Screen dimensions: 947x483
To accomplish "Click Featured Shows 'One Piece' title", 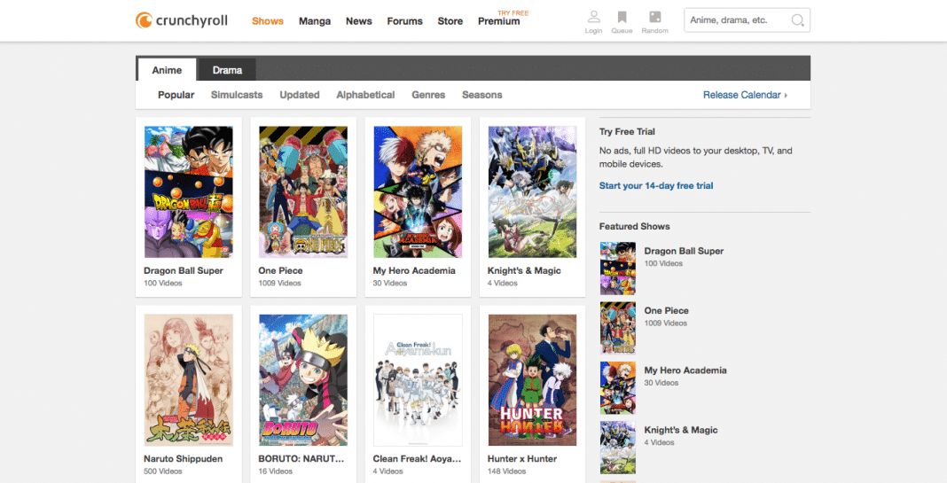I will [x=666, y=310].
